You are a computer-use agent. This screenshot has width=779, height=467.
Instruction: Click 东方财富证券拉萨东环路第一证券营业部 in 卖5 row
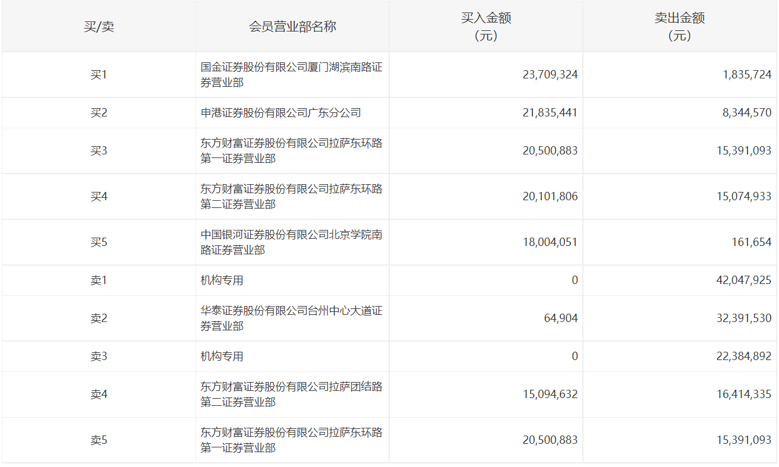pos(291,440)
